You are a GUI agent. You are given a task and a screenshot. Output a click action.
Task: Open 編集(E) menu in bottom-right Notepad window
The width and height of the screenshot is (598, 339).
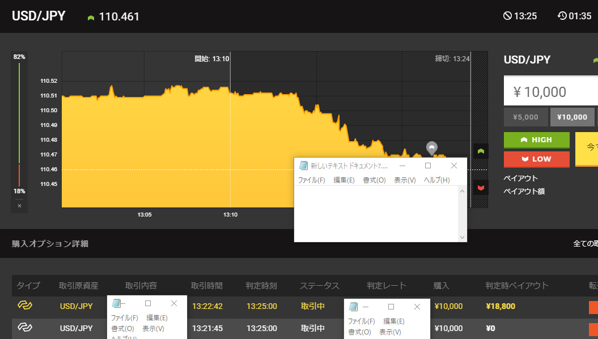(393, 321)
